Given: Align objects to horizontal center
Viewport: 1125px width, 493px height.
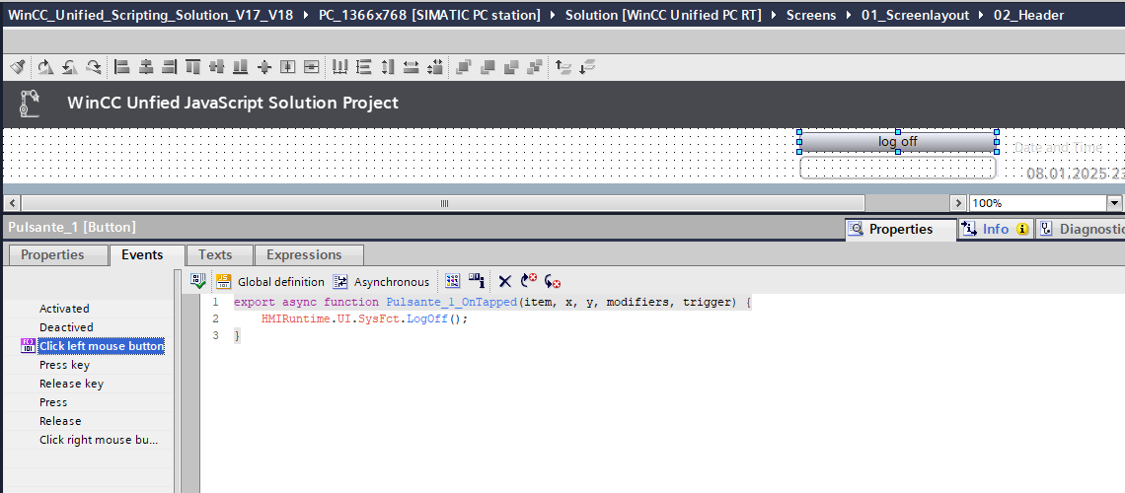Looking at the screenshot, I should tap(146, 67).
